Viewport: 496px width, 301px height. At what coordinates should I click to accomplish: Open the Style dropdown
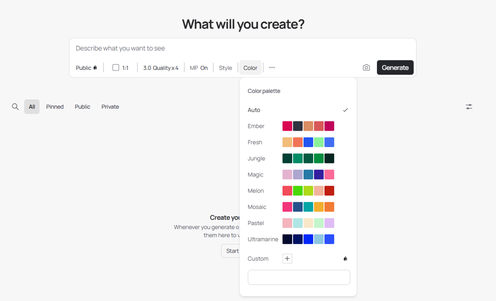pos(226,68)
